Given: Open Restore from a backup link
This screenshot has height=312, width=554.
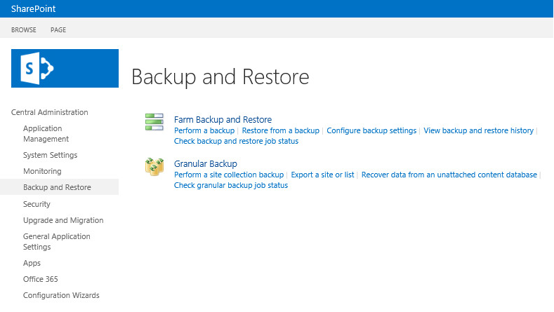Looking at the screenshot, I should pos(280,130).
